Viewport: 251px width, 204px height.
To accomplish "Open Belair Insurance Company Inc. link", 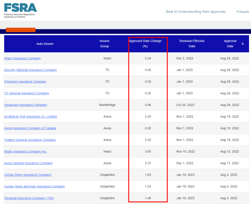I will (25, 151).
